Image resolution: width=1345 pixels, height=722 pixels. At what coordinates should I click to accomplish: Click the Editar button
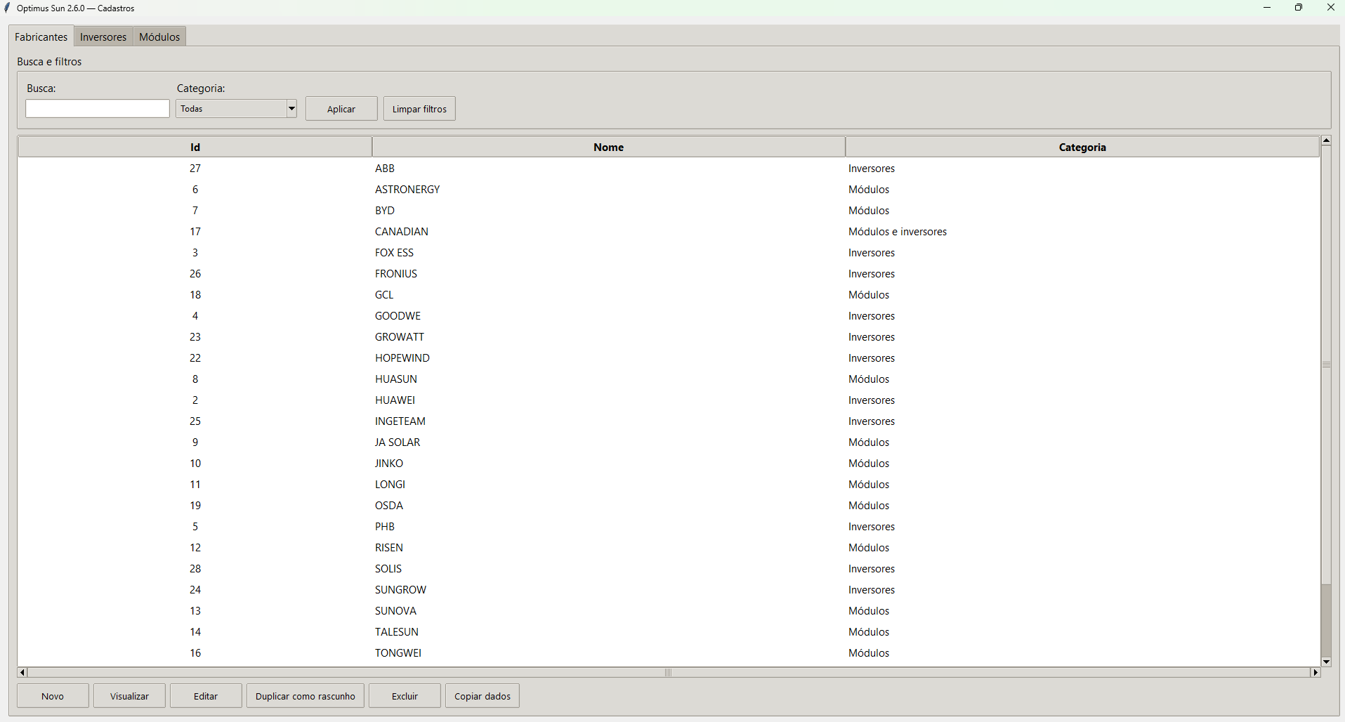[x=206, y=696]
